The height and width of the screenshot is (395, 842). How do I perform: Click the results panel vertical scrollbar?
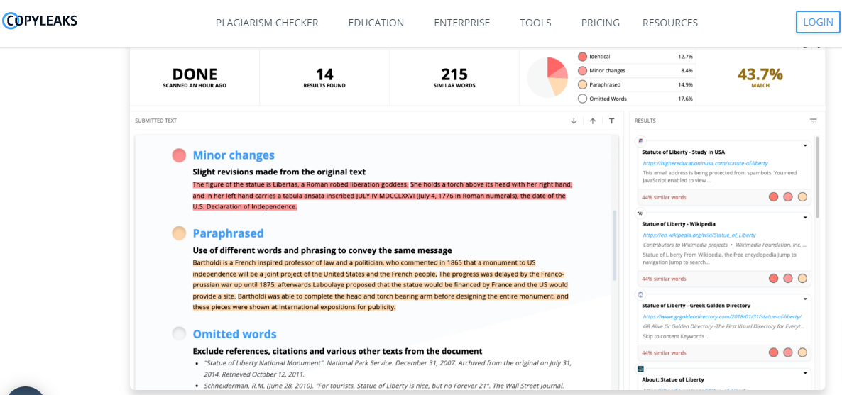coord(818,177)
